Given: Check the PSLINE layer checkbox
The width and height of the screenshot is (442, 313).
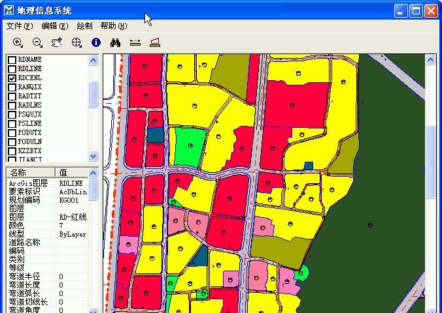Looking at the screenshot, I should pos(12,123).
